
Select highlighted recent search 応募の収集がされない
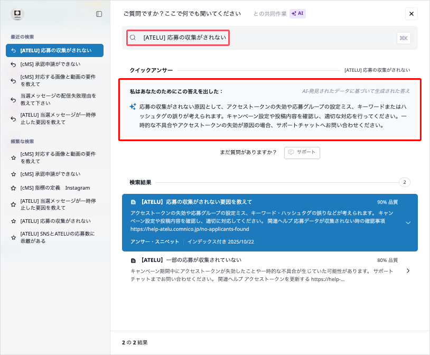point(55,51)
